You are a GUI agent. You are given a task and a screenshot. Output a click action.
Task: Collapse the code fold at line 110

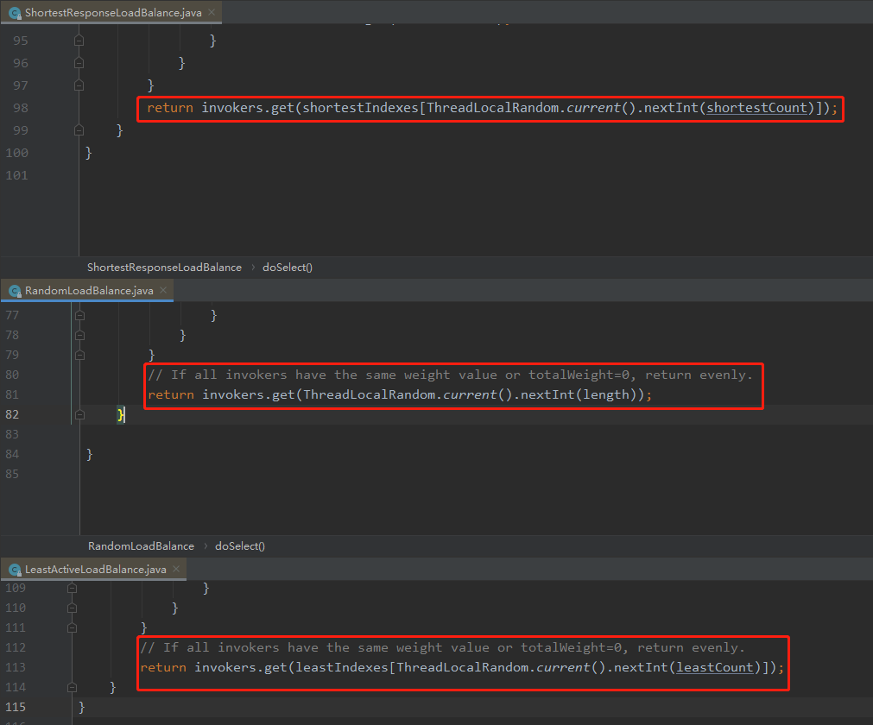72,608
